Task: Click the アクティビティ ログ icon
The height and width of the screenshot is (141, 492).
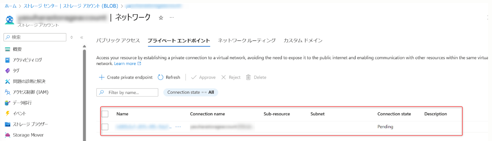Action: coord(7,60)
